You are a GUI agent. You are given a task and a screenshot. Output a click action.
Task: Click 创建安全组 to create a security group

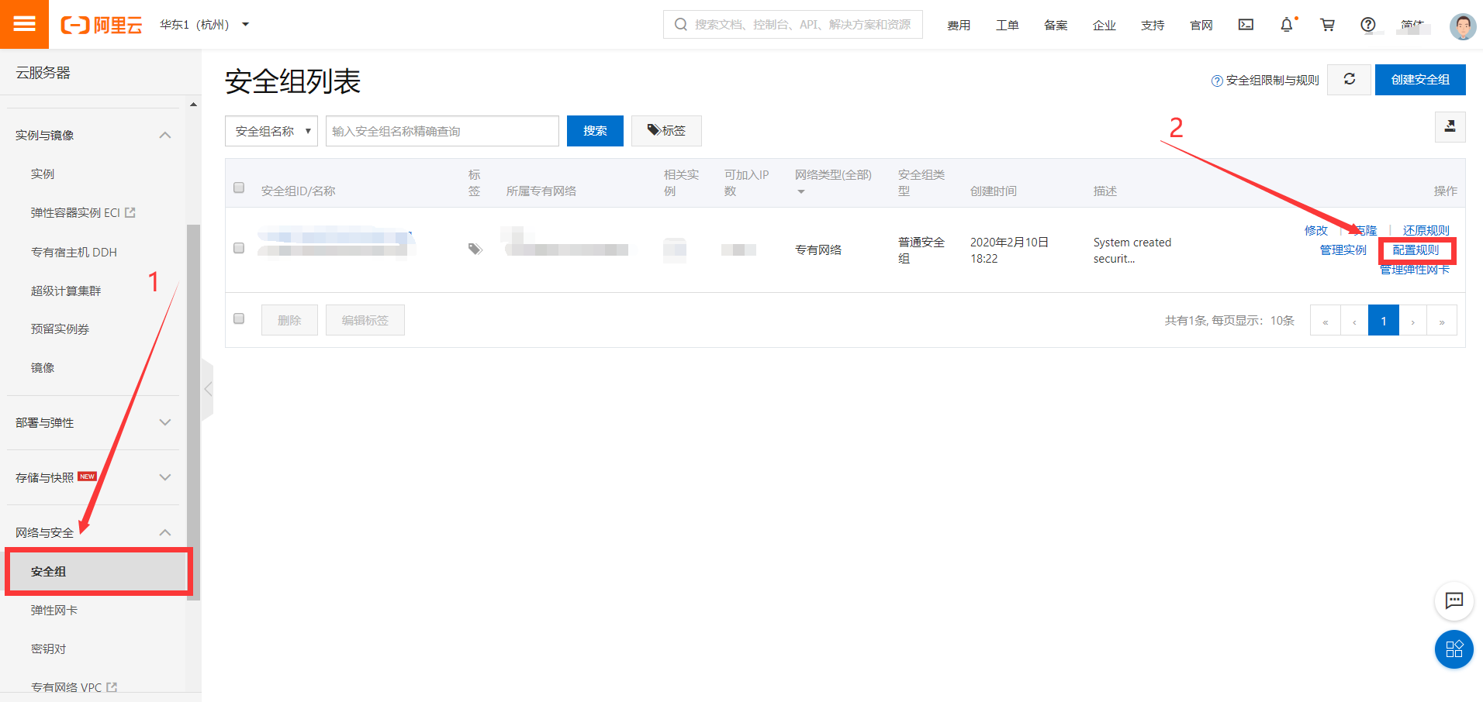pyautogui.click(x=1419, y=79)
